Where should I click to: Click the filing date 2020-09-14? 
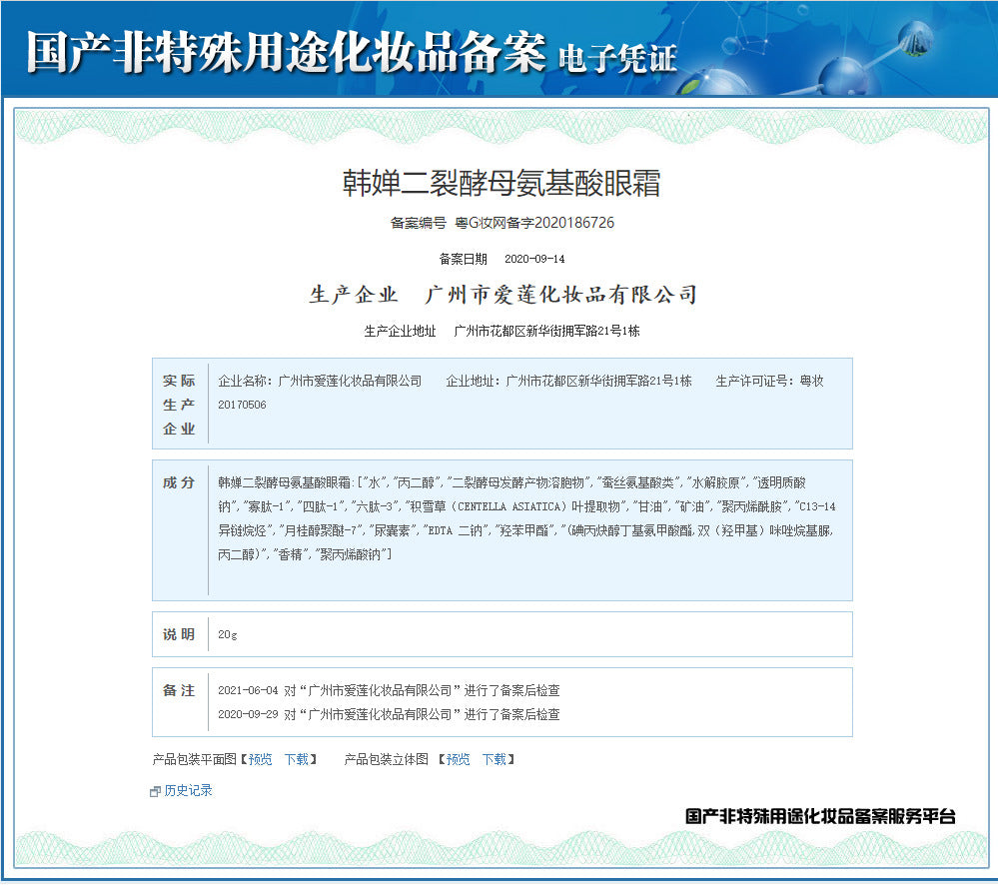[x=534, y=259]
